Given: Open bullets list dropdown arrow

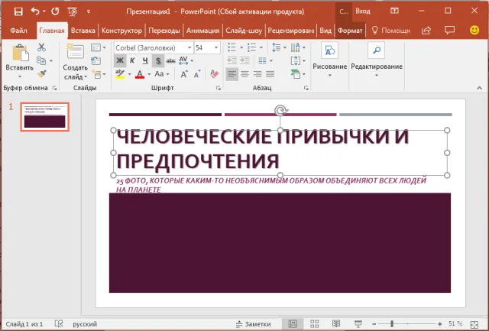Looking at the screenshot, I should pyautogui.click(x=241, y=47).
